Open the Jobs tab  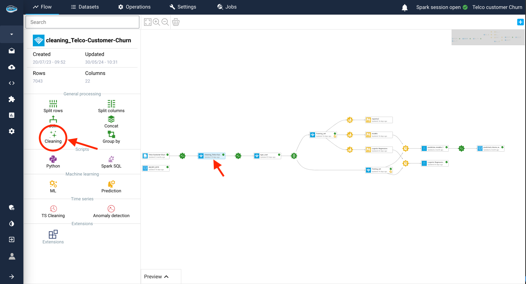point(227,7)
